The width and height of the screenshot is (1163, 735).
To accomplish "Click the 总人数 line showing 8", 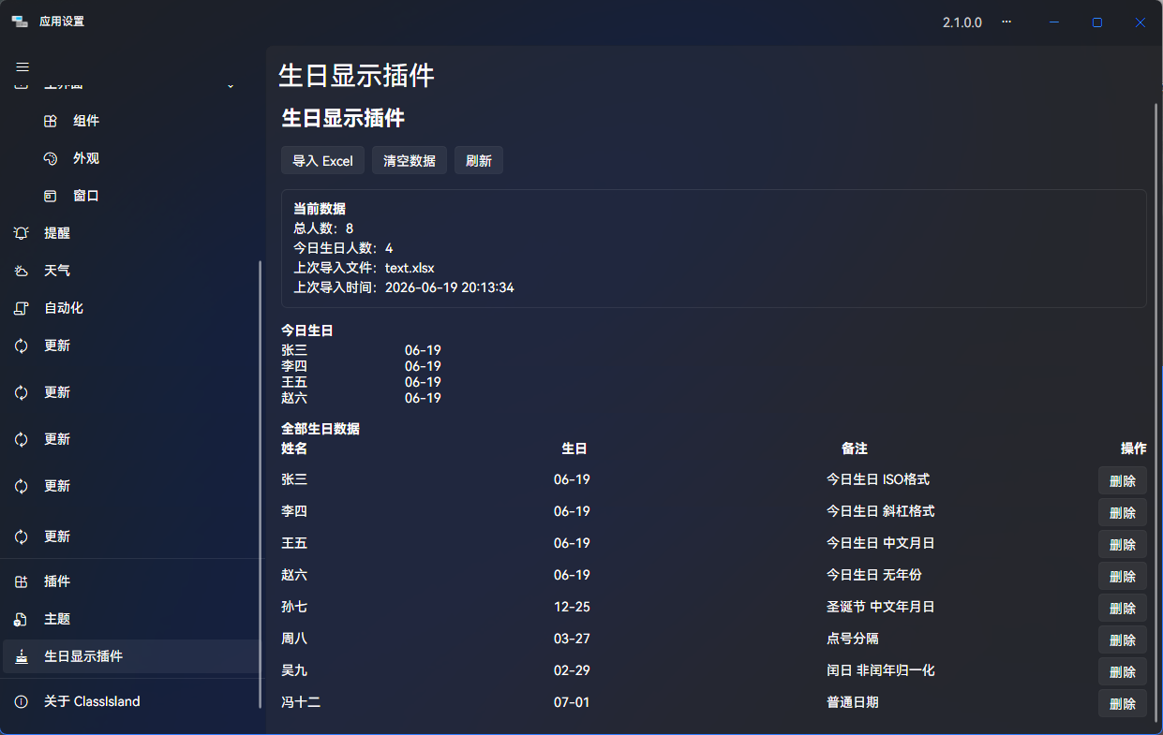I will (x=323, y=228).
